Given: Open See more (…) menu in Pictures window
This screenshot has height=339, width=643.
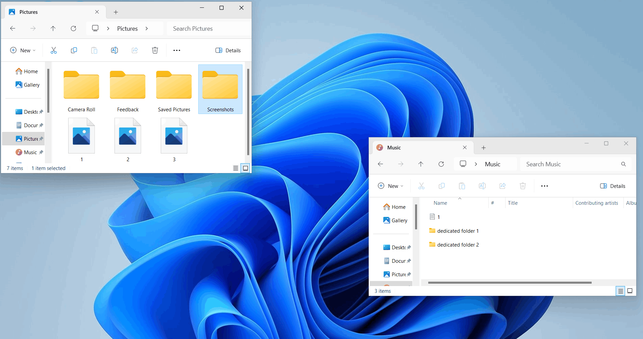Looking at the screenshot, I should click(177, 50).
